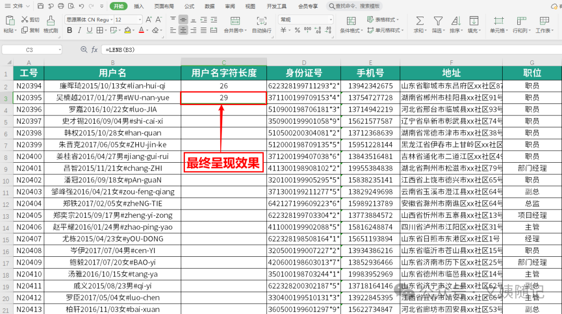
Task: Open Conditional Formatting (条件格式)
Action: coord(351,24)
